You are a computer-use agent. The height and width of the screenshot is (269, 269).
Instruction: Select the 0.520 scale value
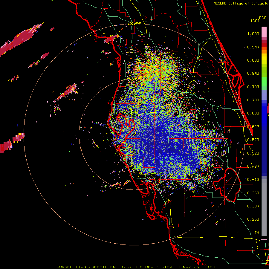pyautogui.click(x=253, y=153)
